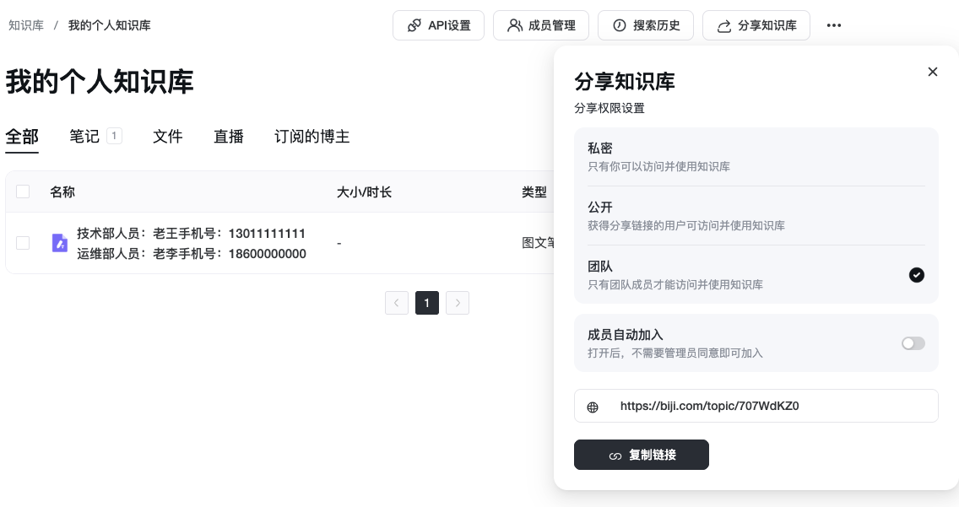The width and height of the screenshot is (959, 507).
Task: Open 成员管理 settings
Action: (541, 25)
